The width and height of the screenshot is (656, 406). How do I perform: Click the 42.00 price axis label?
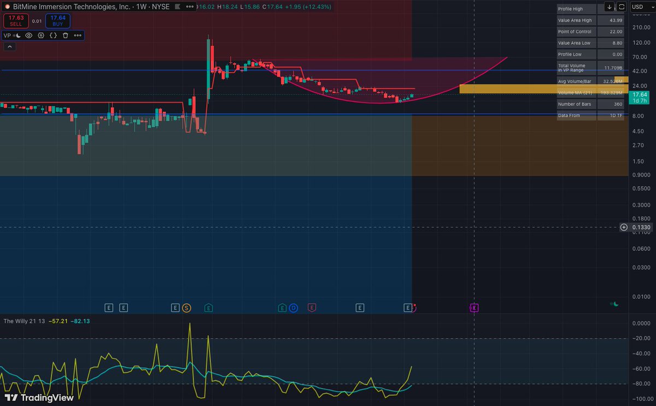(640, 71)
